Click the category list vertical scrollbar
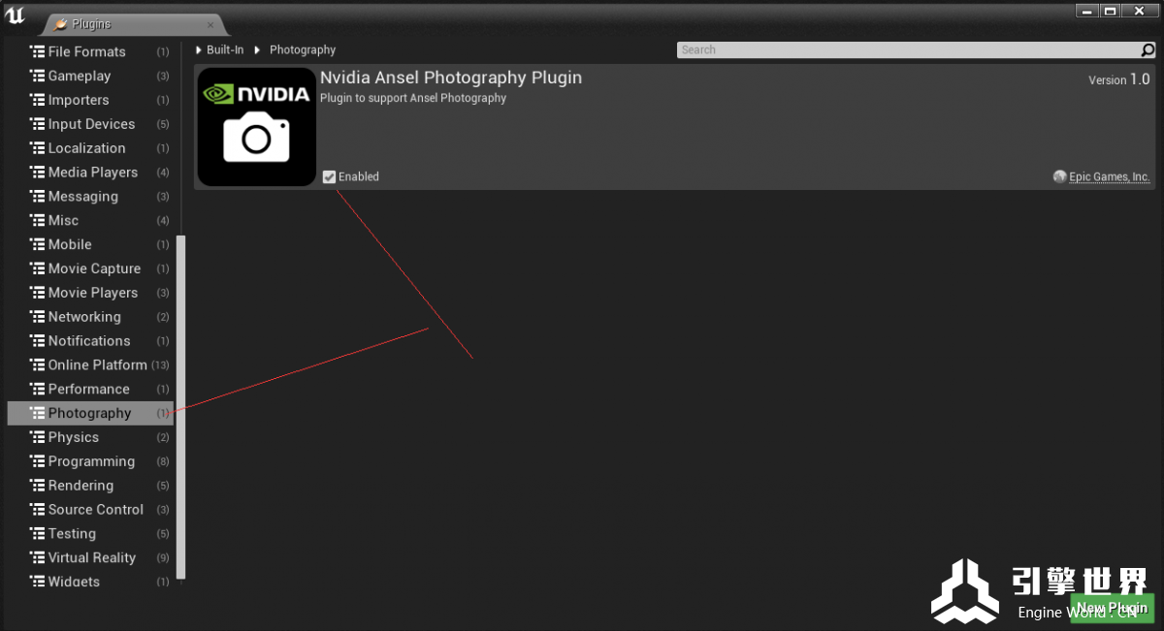The width and height of the screenshot is (1164, 631). click(180, 406)
